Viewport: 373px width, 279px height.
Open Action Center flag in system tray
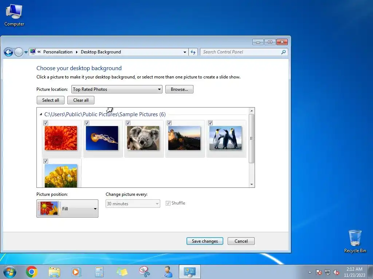[319, 272]
